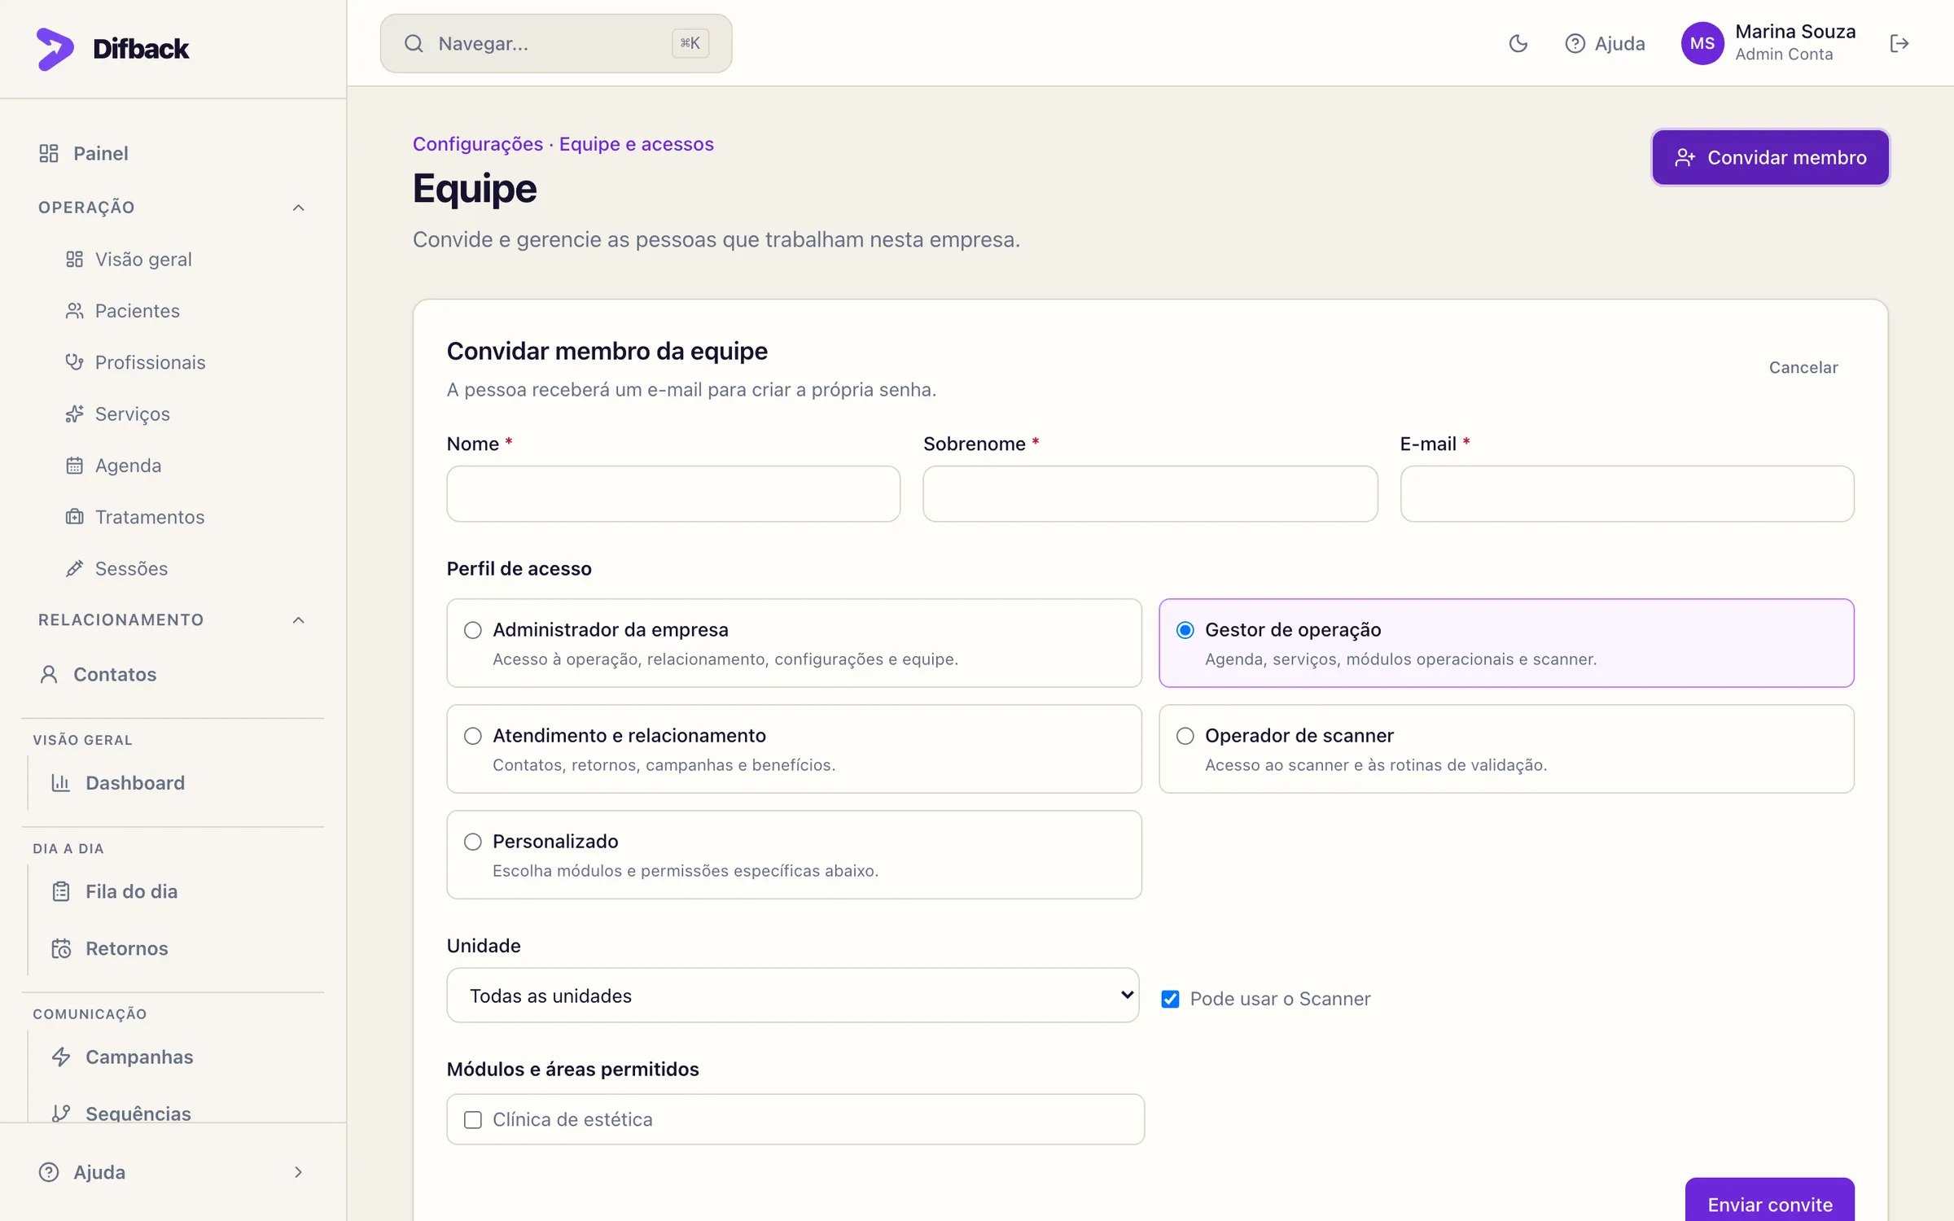Click the Fila do dia clipboard icon
Image resolution: width=1954 pixels, height=1221 pixels.
coord(61,891)
